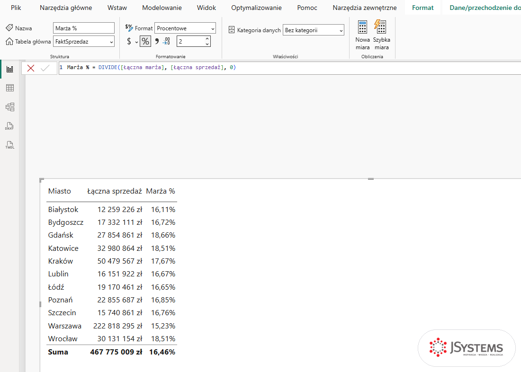Increase decimal places stepper up
Screen dimensions: 521x372
(x=207, y=39)
